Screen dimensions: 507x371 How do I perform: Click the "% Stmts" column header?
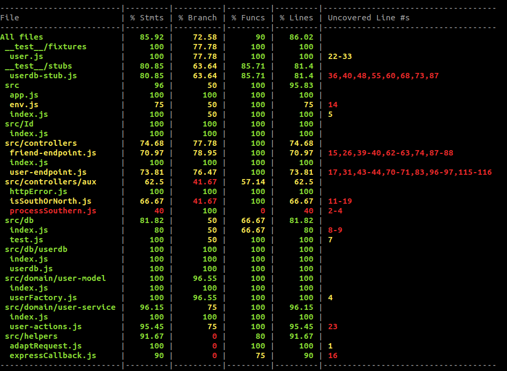(147, 18)
